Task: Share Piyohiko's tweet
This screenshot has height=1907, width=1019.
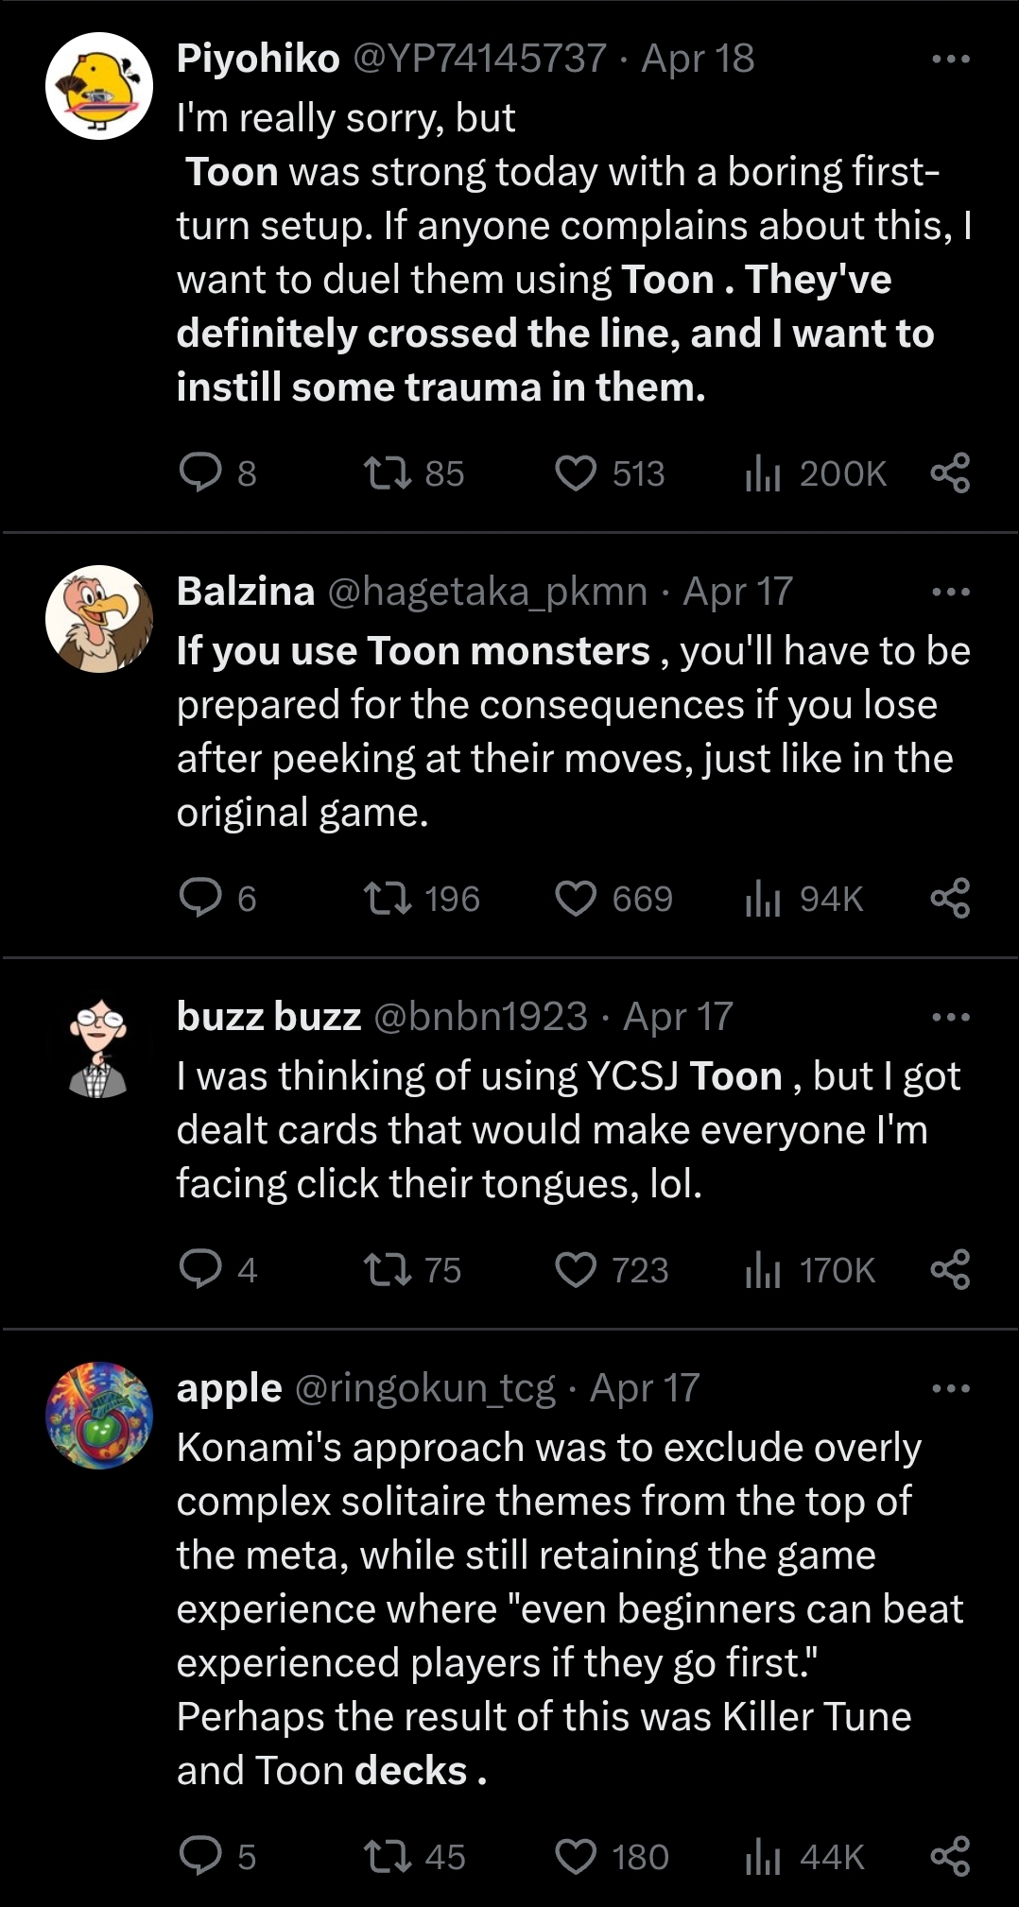Action: tap(950, 472)
